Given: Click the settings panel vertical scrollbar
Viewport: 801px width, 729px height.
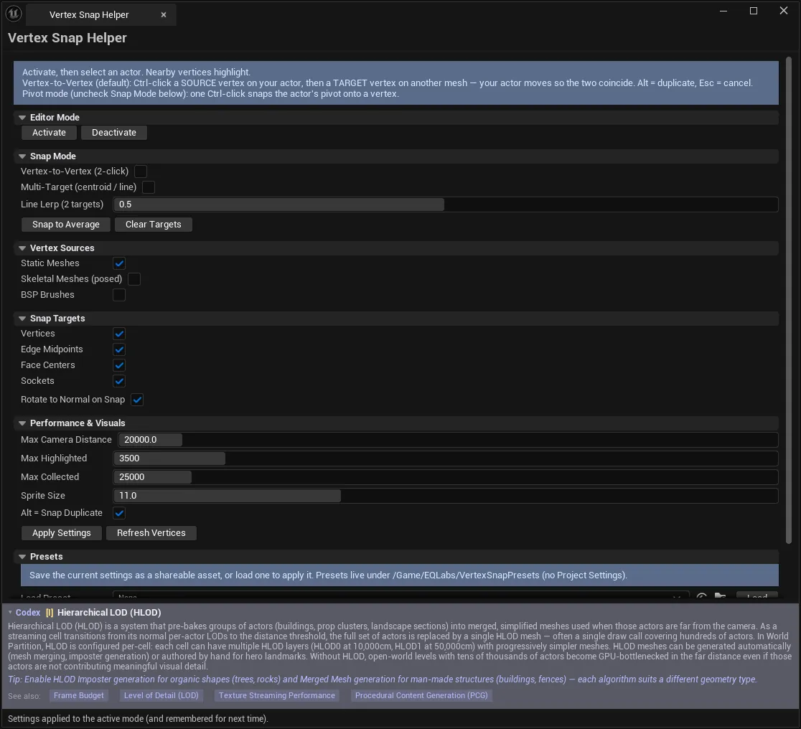Looking at the screenshot, I should [x=788, y=301].
